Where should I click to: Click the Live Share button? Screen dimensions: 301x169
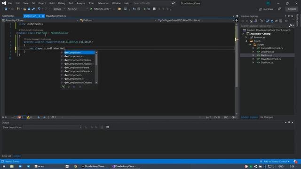point(266,9)
